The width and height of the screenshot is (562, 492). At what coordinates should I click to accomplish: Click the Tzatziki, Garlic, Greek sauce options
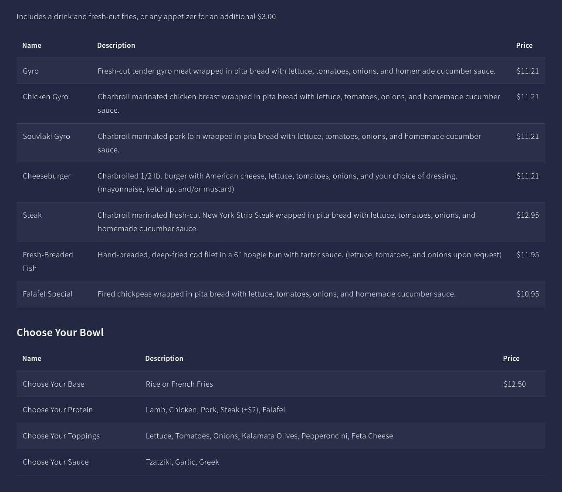(x=182, y=462)
